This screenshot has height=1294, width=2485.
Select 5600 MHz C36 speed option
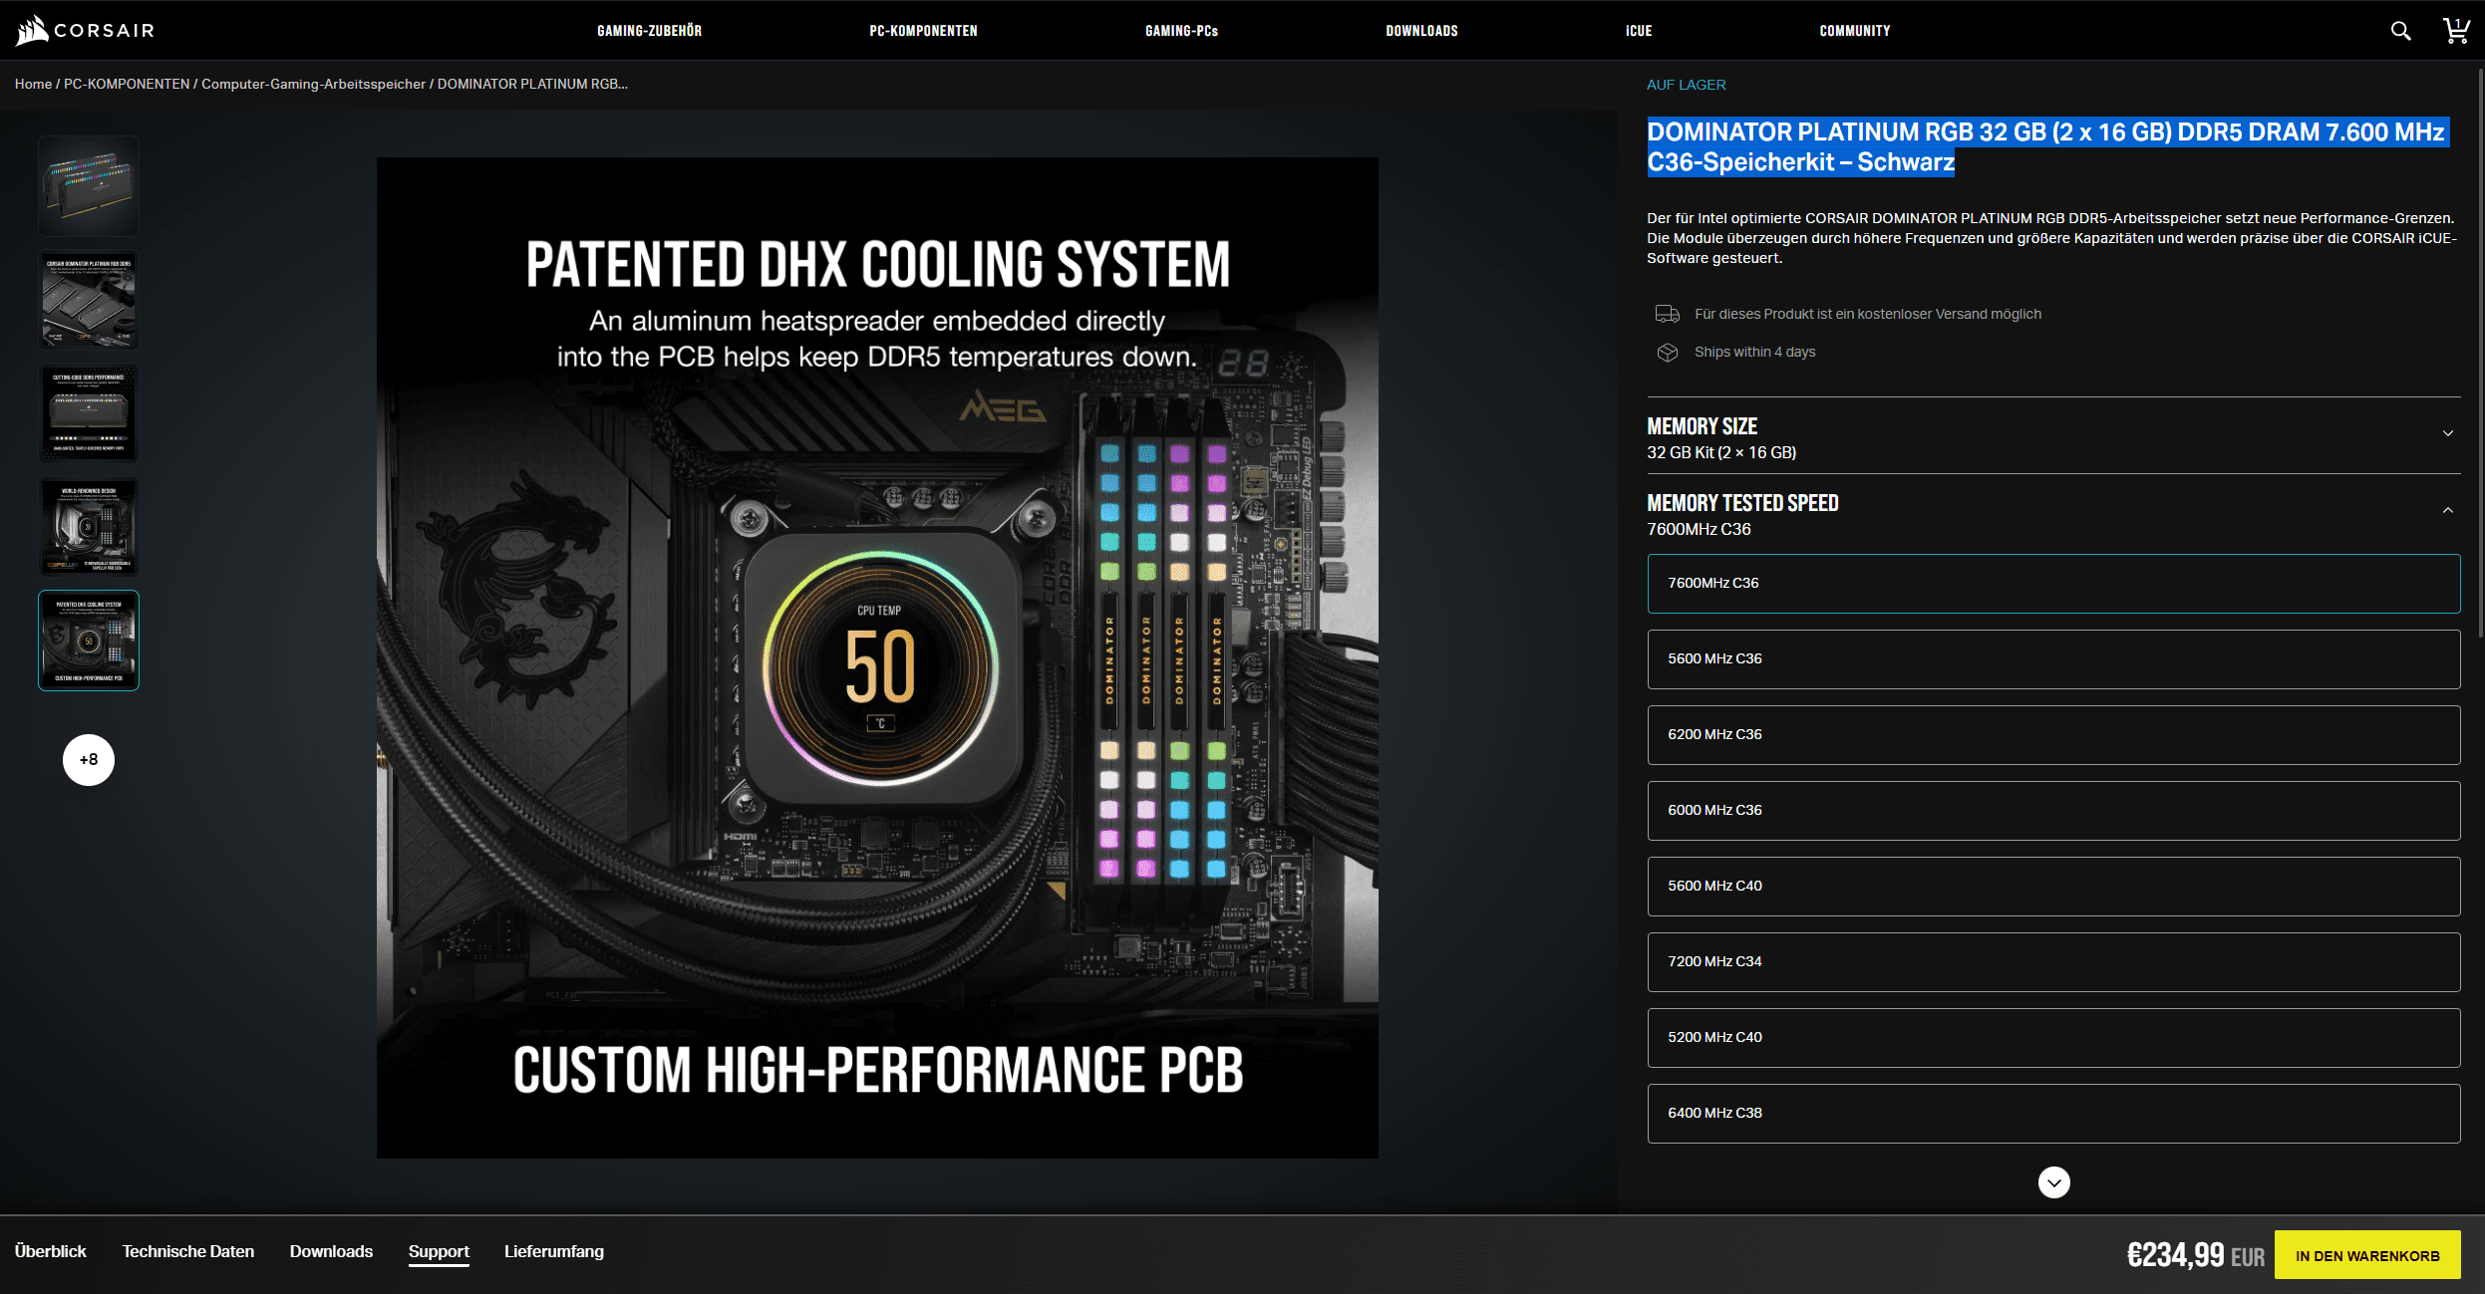2053,659
